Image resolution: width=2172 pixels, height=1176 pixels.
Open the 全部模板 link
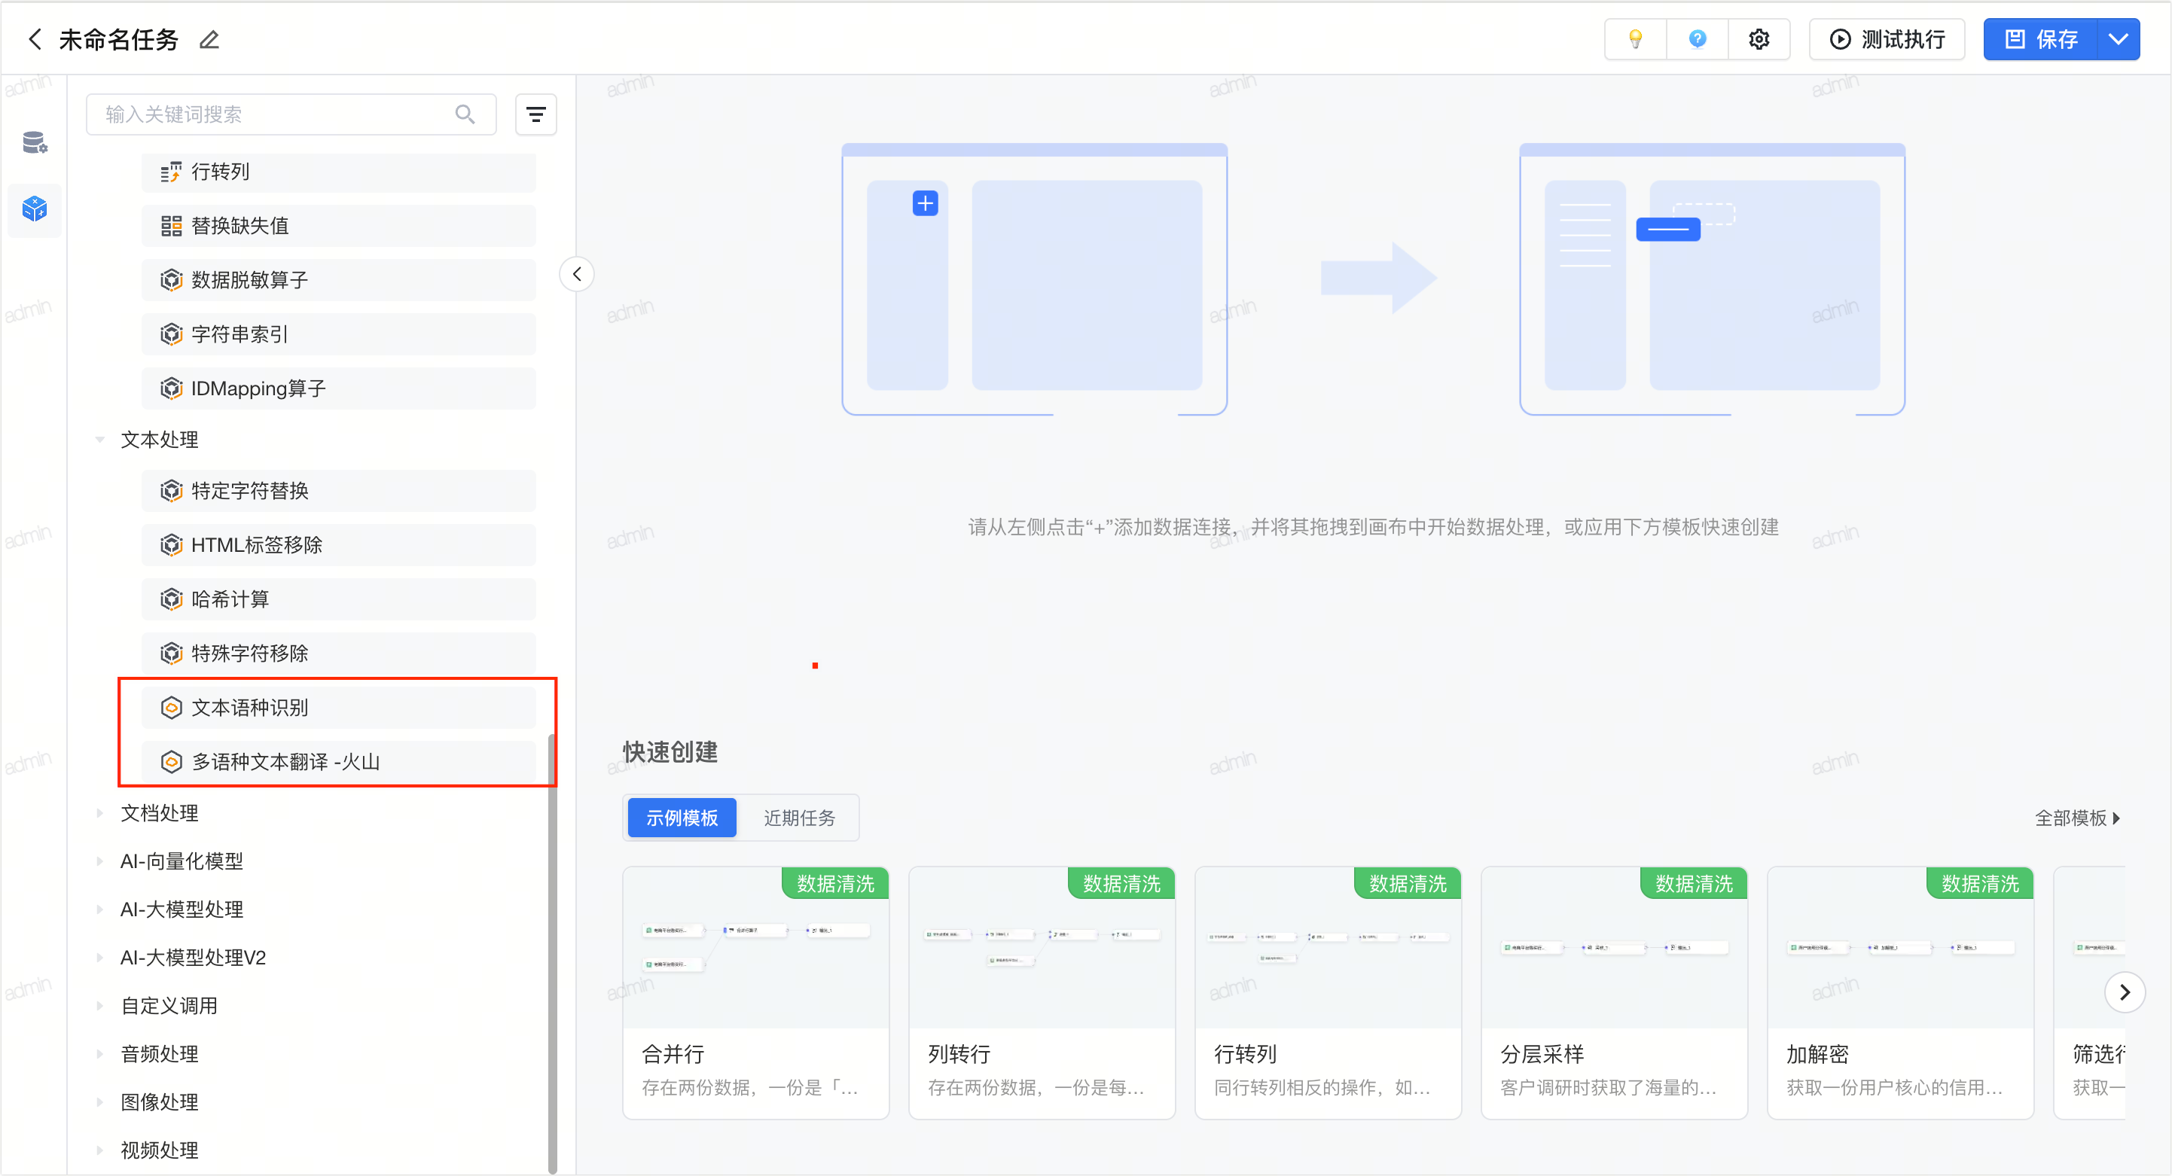[2078, 818]
